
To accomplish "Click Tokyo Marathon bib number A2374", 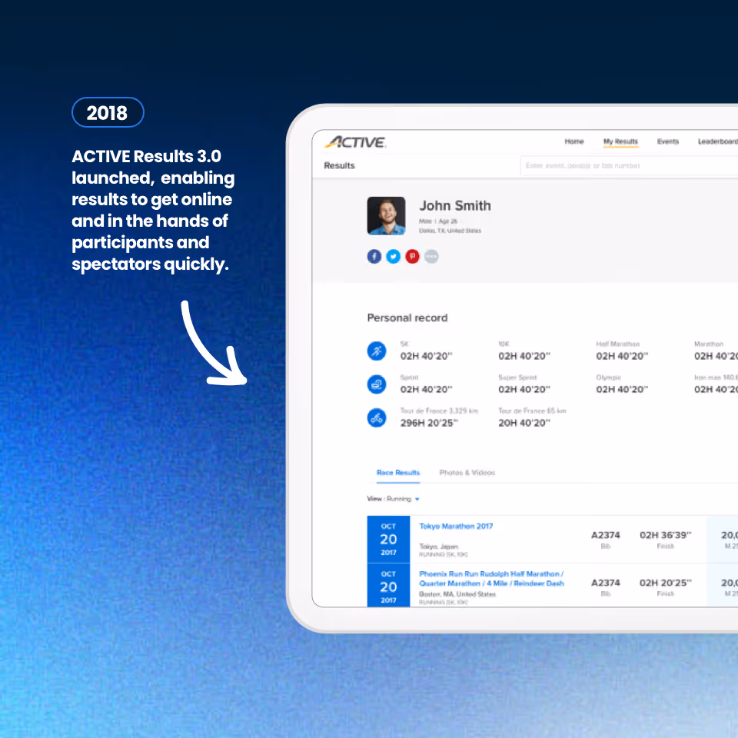I will click(605, 535).
